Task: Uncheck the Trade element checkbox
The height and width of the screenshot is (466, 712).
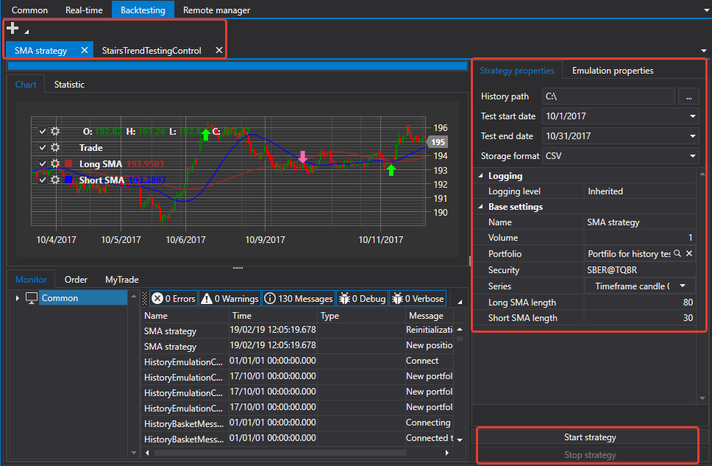Action: point(43,147)
